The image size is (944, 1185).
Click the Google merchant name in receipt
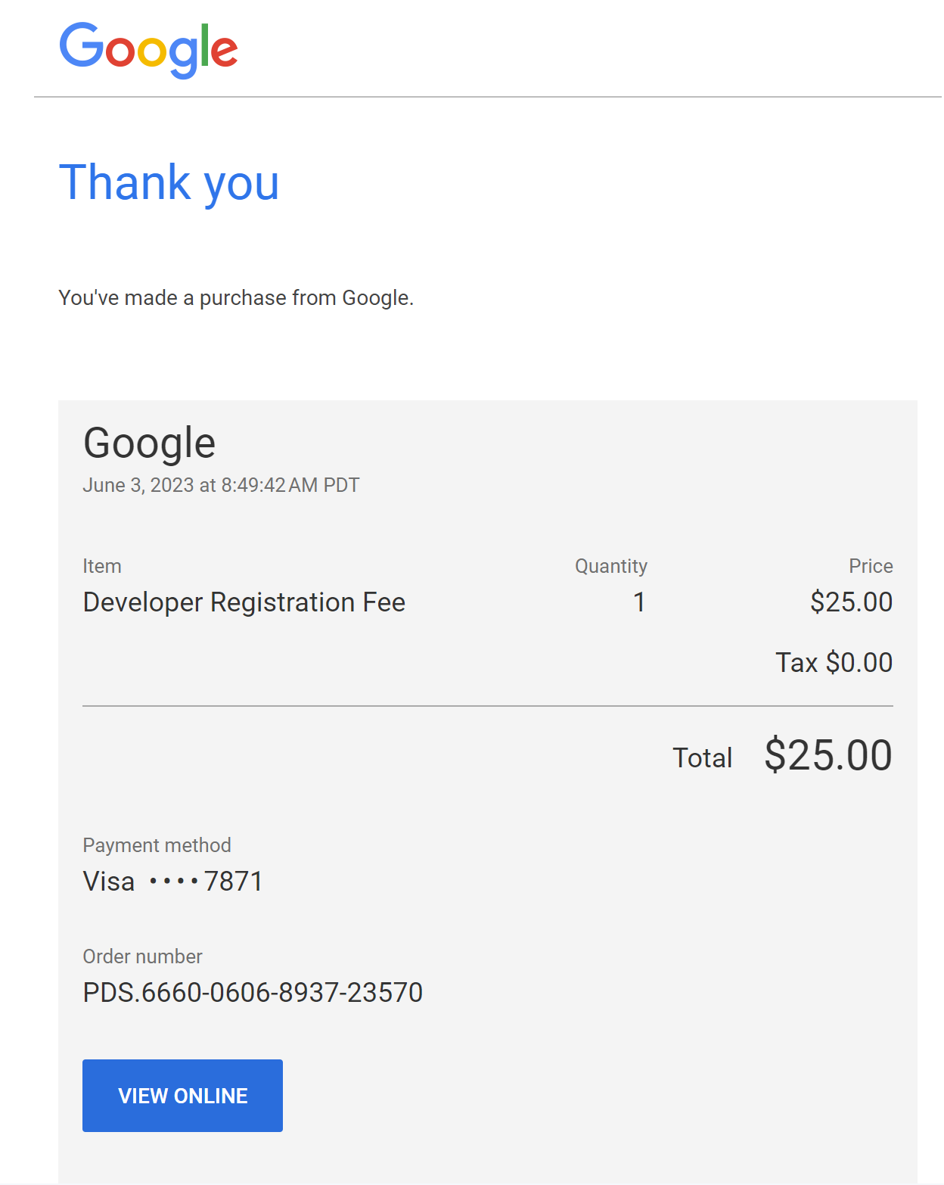149,443
